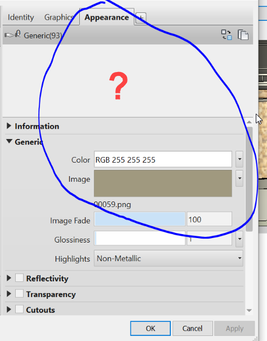Click the Generic(93) asset name
The height and width of the screenshot is (341, 267).
coord(43,35)
